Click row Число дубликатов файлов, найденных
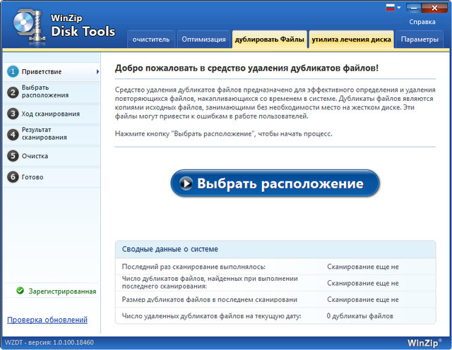Viewport: 452px width, 350px height. [275, 282]
